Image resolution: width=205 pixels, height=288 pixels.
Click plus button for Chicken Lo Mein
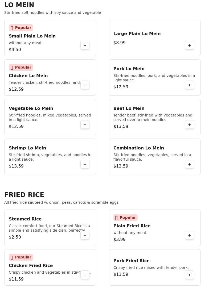coord(85,85)
